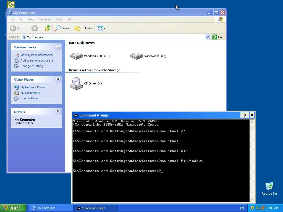283x212 pixels.
Task: Collapse the System Tasks panel
Action: [x=58, y=47]
